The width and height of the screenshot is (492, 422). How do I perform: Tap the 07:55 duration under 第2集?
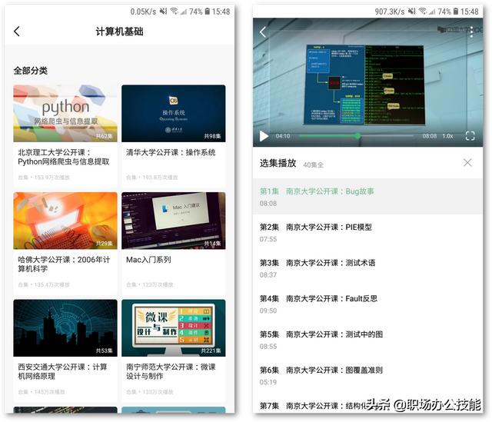[268, 239]
